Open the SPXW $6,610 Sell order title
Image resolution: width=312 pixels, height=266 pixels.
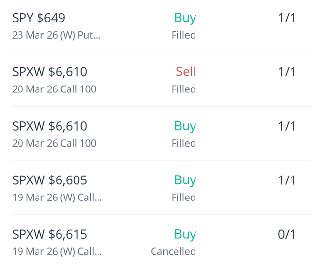pyautogui.click(x=50, y=72)
